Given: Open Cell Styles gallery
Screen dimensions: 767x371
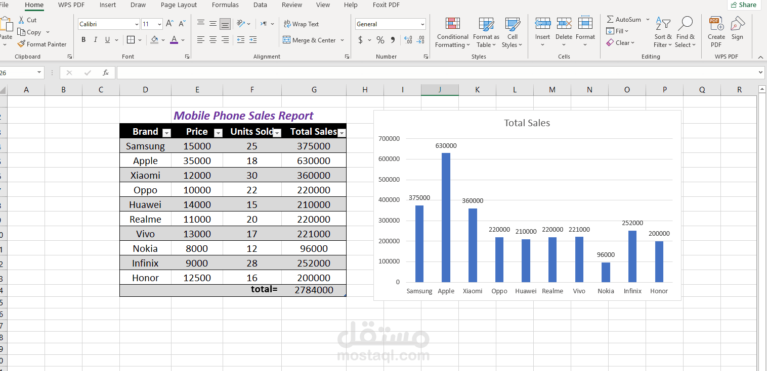Looking at the screenshot, I should [x=513, y=33].
